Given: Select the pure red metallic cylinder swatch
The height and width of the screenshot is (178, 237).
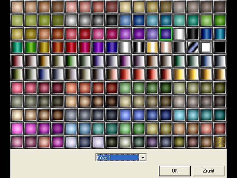Looking at the screenshot, I should tap(71, 47).
